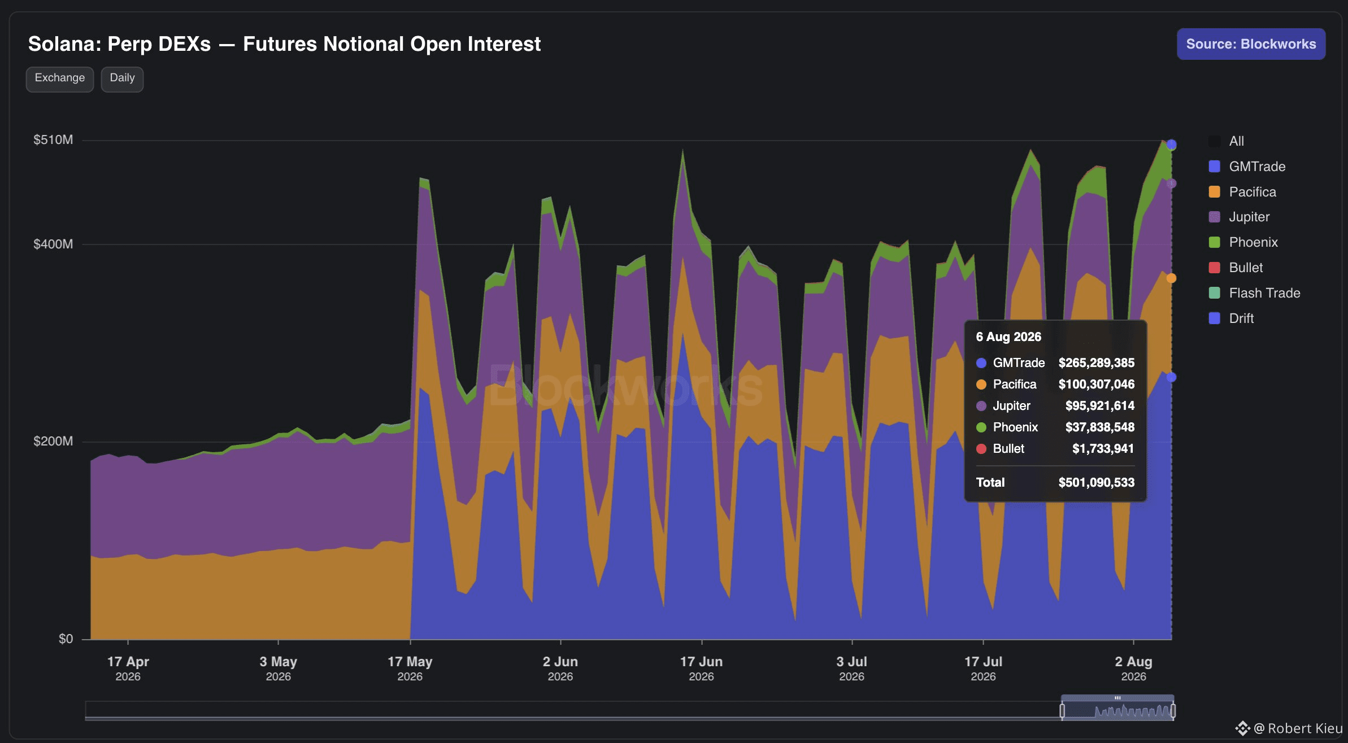1348x743 pixels.
Task: Click the '$400M' y-axis label
Action: coord(53,244)
